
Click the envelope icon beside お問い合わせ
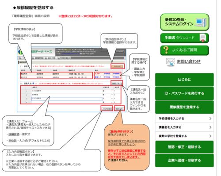[171, 62]
